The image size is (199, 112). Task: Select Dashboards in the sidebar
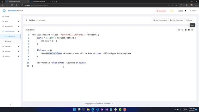click(10, 36)
